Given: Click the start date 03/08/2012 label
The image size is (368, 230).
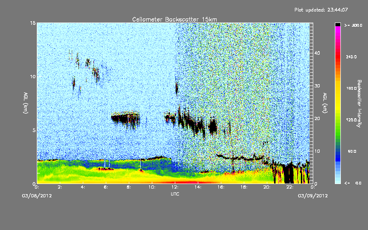Looking at the screenshot, I should tap(37, 195).
